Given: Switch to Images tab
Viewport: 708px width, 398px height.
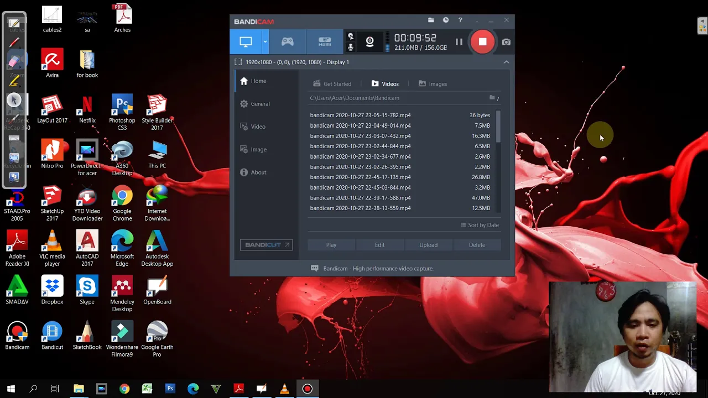Looking at the screenshot, I should [433, 84].
